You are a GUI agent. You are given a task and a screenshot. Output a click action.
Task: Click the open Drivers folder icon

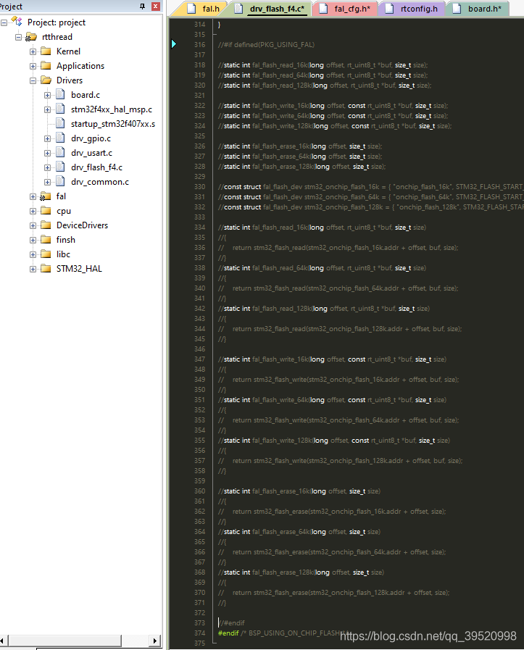(x=46, y=80)
